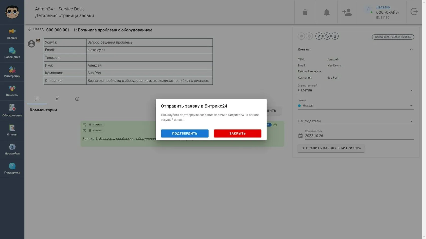
Task: Click email cell alex@ey.ru in table
Action: [149, 50]
